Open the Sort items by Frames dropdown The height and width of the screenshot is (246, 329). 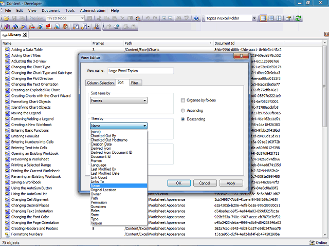(x=119, y=100)
